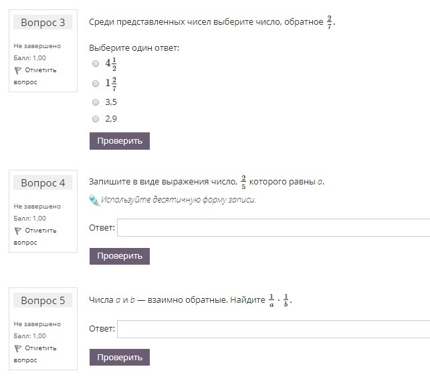
Task: Click the answer input field in Вопрос 5
Action: 273,329
